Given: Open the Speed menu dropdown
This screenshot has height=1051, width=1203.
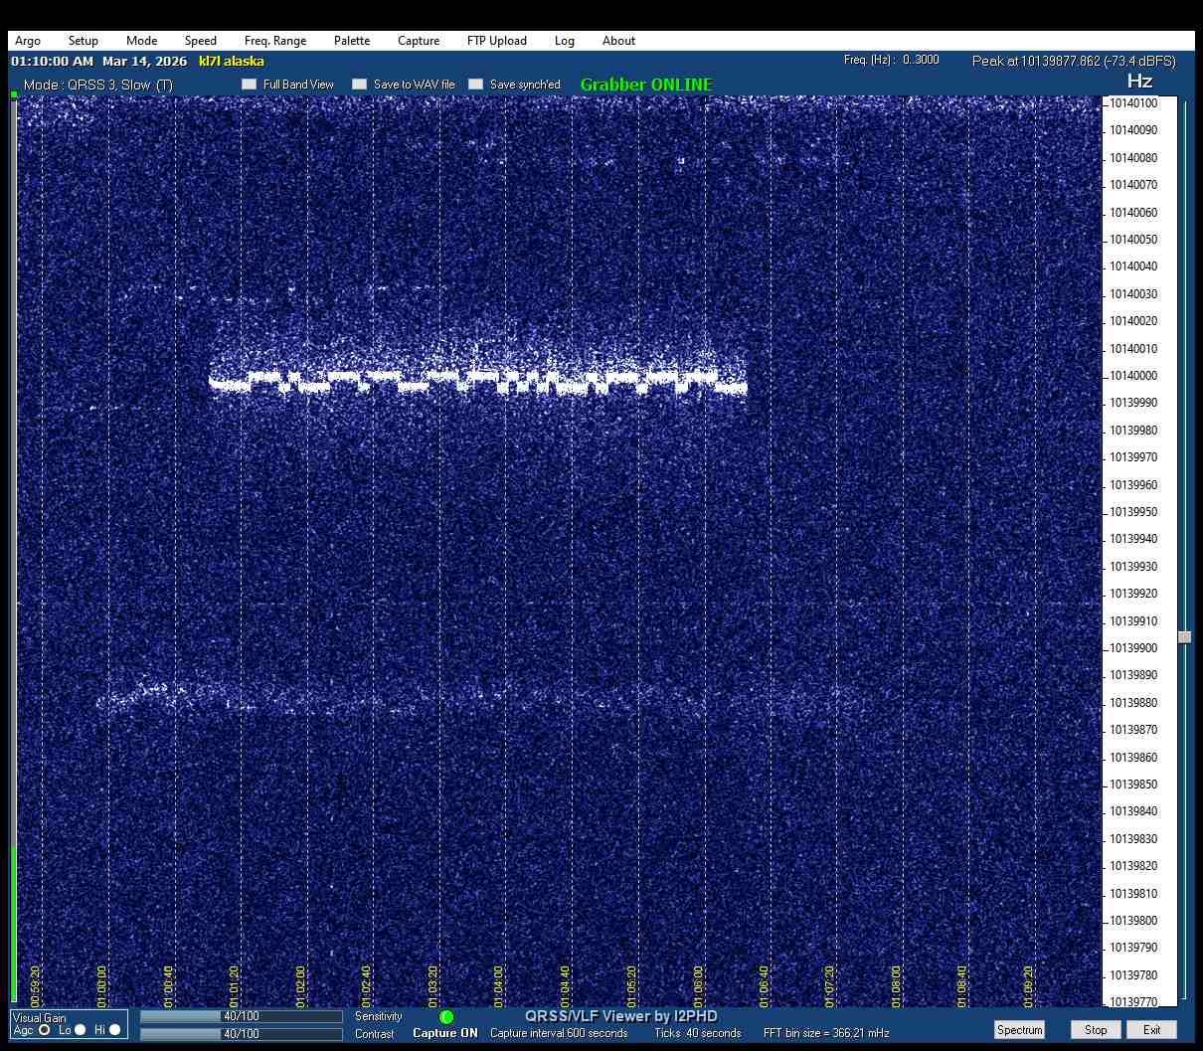Looking at the screenshot, I should (x=200, y=41).
